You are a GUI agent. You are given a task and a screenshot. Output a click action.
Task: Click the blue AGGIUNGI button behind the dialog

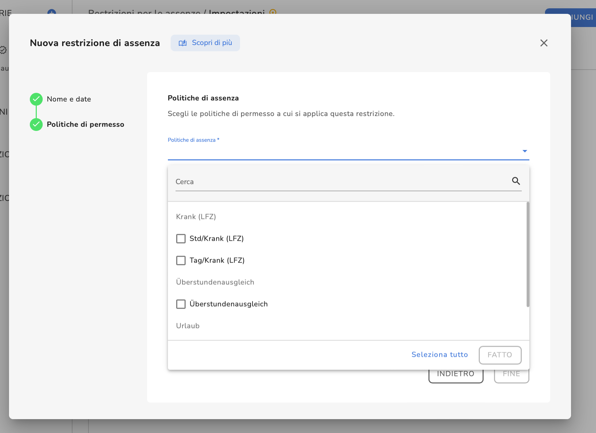coord(584,18)
